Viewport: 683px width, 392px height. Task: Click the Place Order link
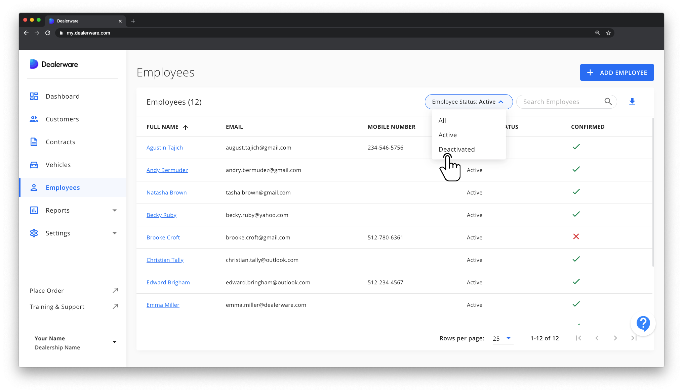click(47, 291)
